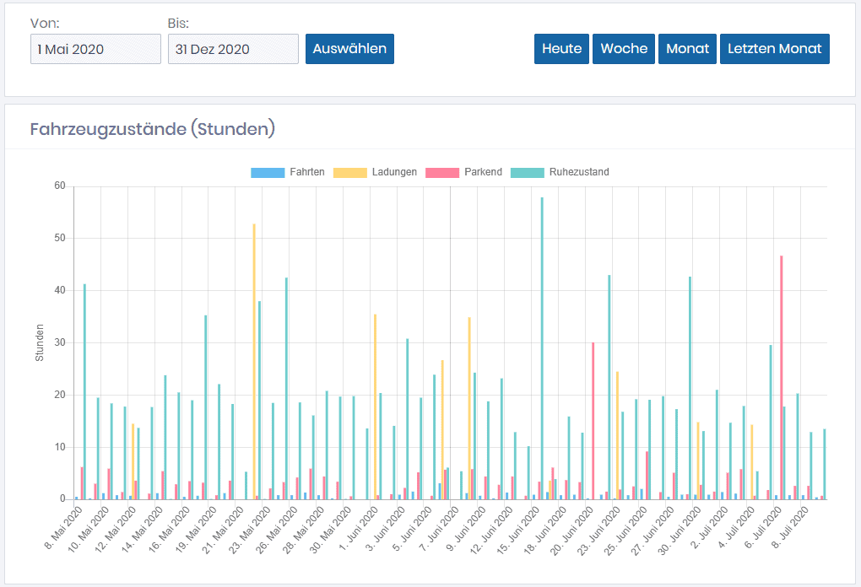Select the Woche range button
This screenshot has height=587, width=861.
(x=624, y=49)
